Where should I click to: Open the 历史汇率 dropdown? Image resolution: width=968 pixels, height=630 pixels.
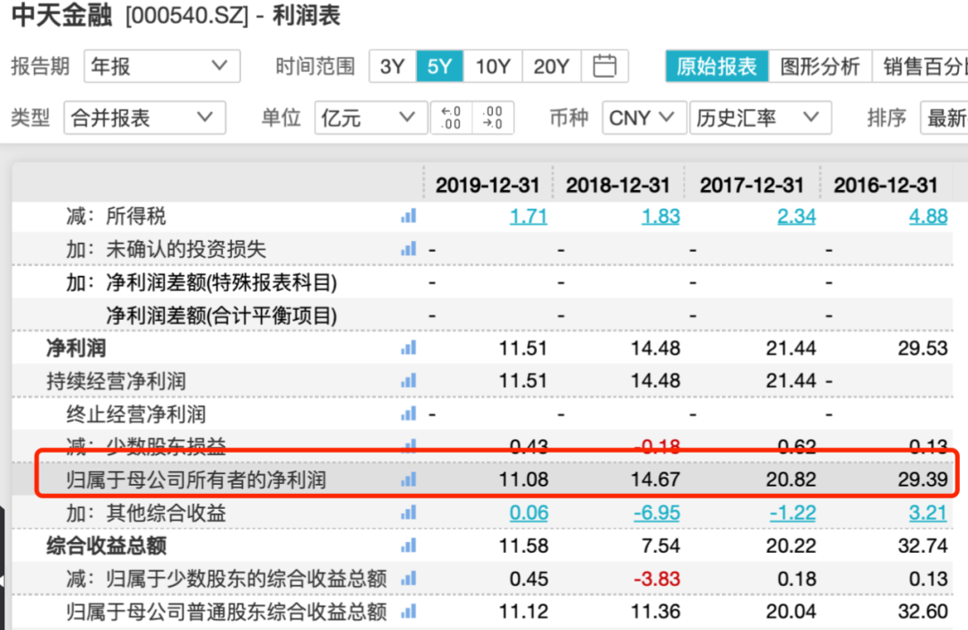760,117
